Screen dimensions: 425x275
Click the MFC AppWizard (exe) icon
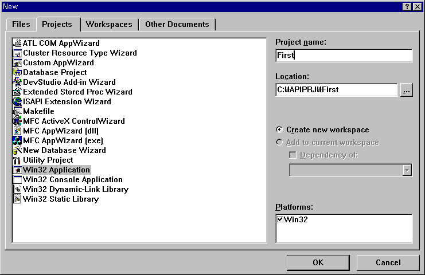pyautogui.click(x=17, y=141)
